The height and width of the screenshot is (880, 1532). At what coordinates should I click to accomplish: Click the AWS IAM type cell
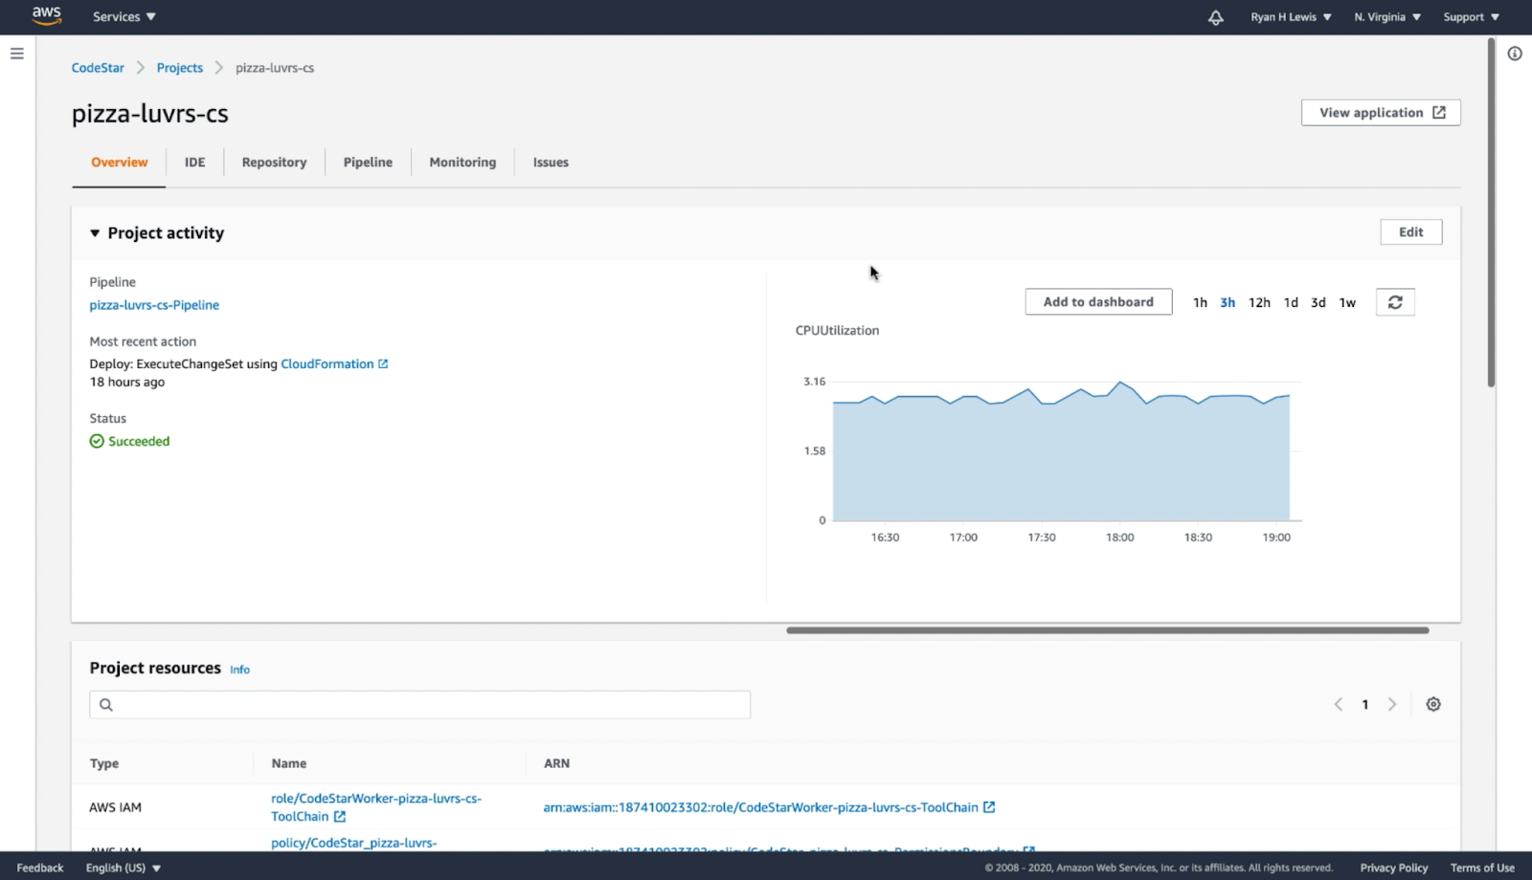(x=115, y=807)
